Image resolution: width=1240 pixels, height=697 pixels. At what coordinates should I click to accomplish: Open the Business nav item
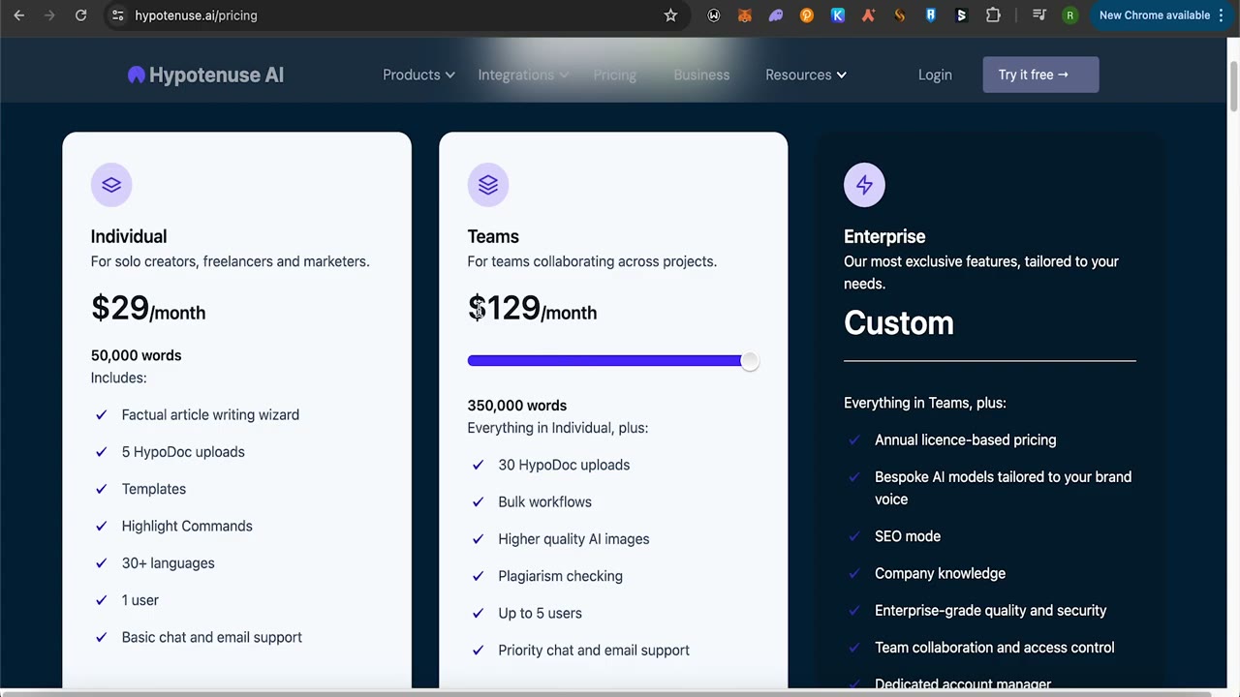tap(701, 75)
